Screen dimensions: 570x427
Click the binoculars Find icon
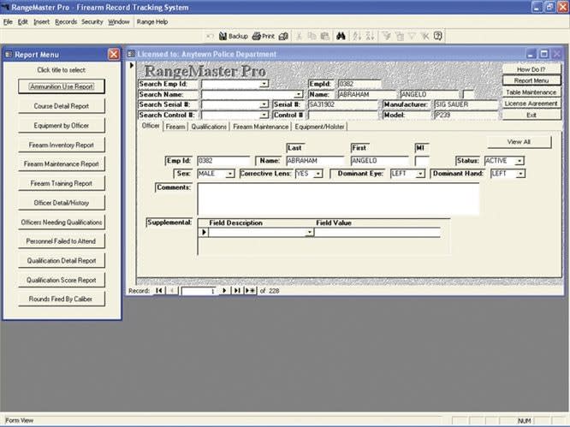(340, 37)
